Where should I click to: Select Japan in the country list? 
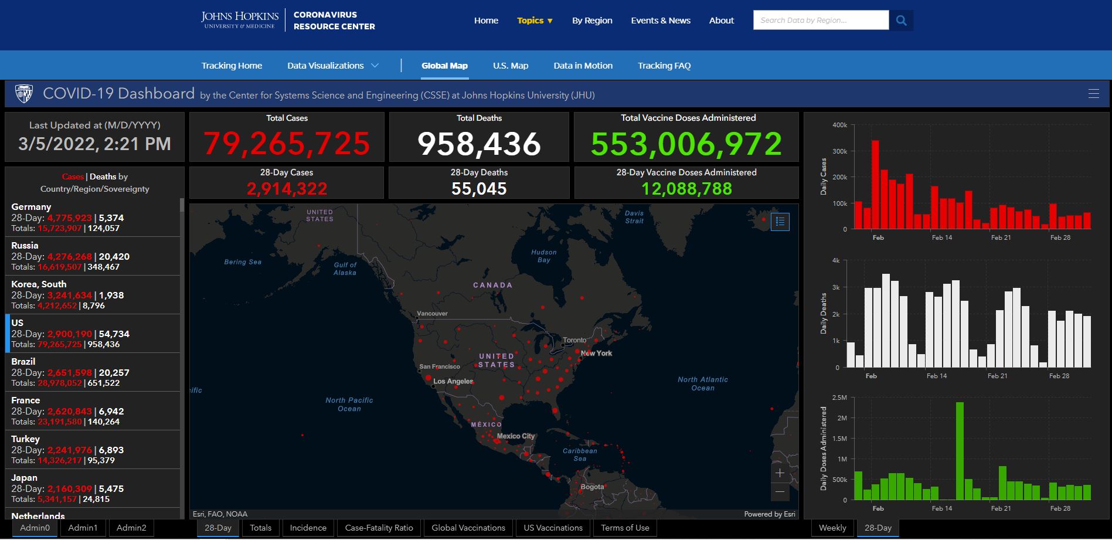[93, 488]
